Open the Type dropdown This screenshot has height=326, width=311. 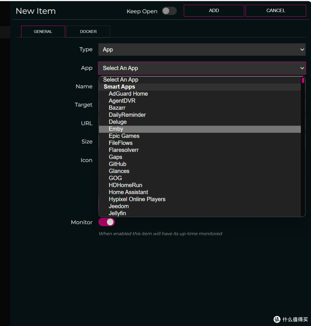[202, 49]
